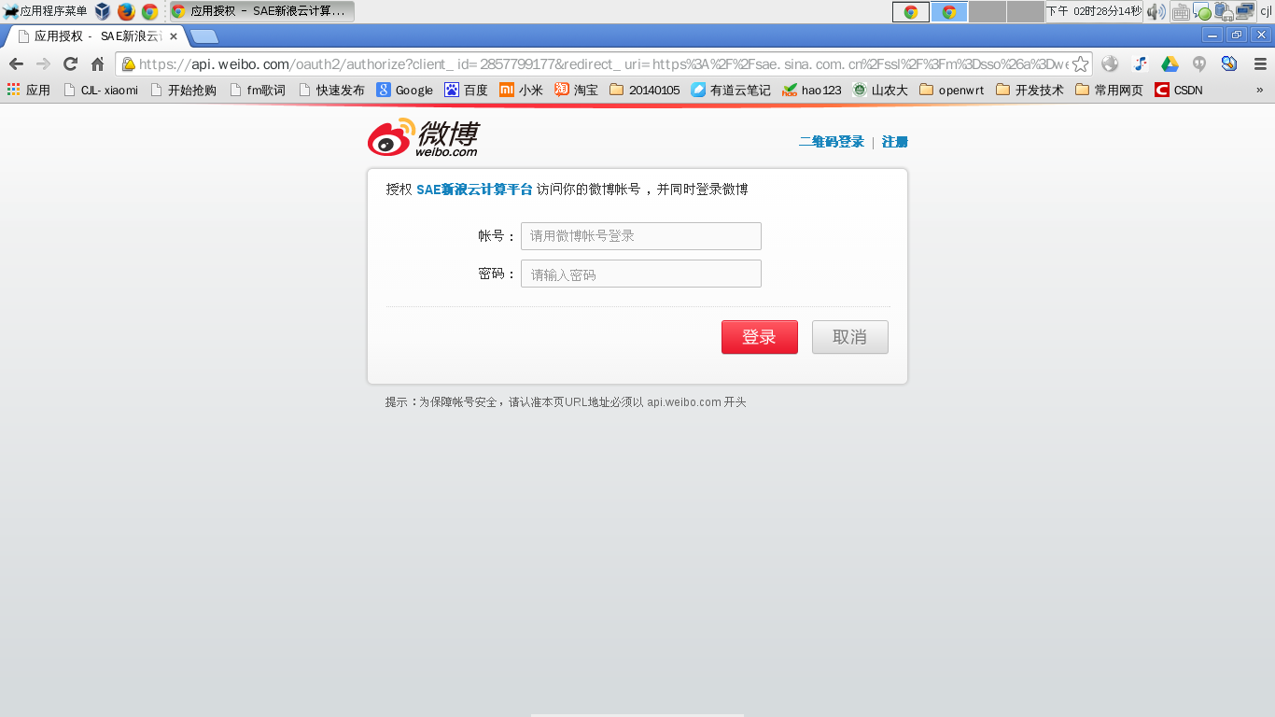Open the 应用 apps bookmark
Viewport: 1275px width, 717px height.
coord(29,90)
